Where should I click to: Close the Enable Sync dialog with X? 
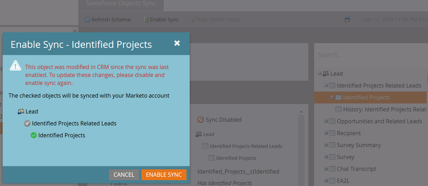coord(177,43)
